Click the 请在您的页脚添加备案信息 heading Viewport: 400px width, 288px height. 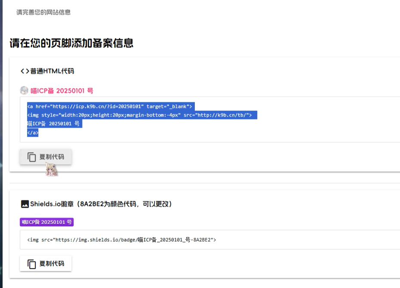(71, 43)
